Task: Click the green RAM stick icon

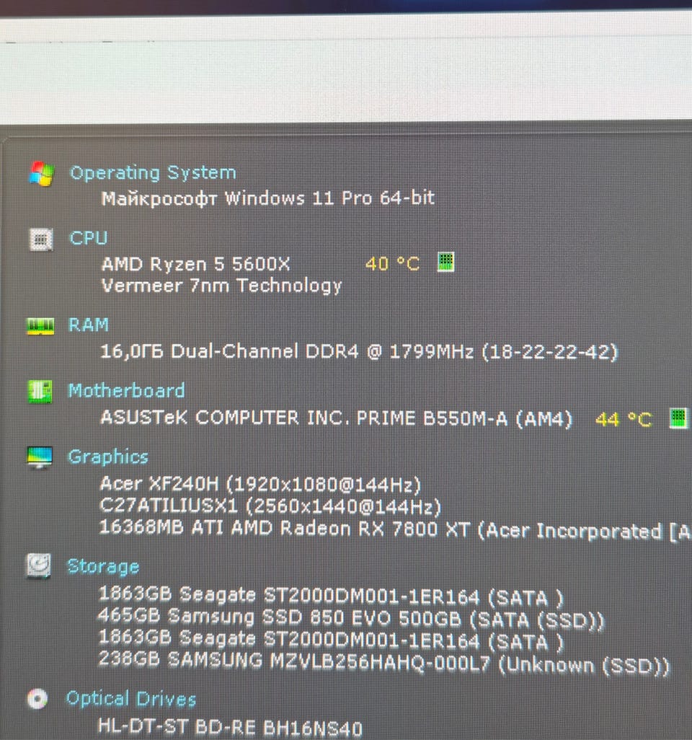Action: pos(40,326)
